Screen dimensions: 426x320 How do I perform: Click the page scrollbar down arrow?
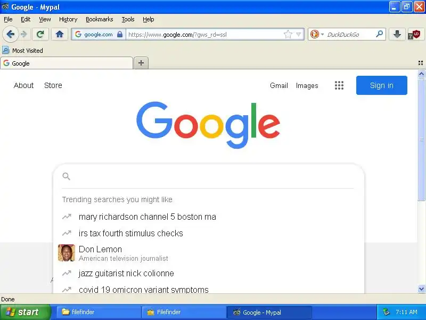[x=421, y=289]
